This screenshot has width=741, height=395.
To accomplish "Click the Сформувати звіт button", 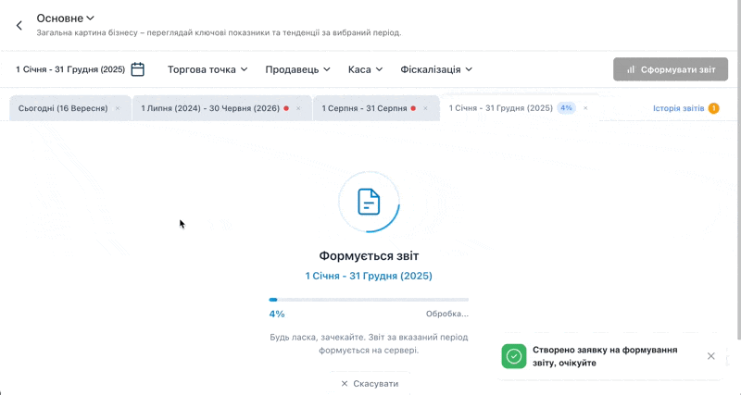I will [x=671, y=69].
